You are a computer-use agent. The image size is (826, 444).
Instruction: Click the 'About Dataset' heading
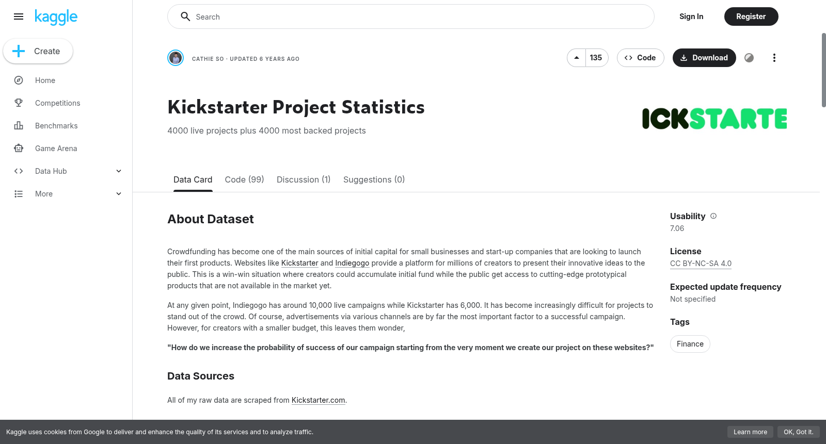click(211, 219)
